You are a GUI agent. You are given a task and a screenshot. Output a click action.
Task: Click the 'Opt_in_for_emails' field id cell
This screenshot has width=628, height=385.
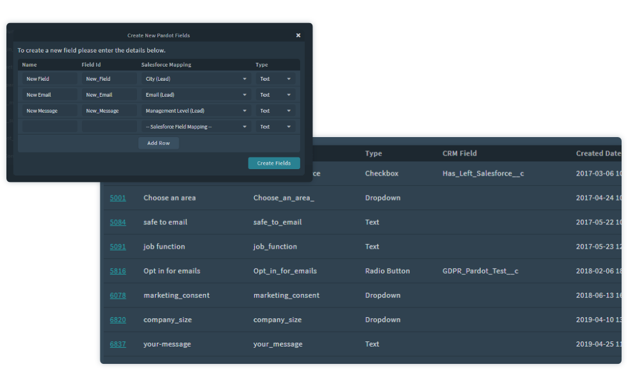click(x=285, y=271)
